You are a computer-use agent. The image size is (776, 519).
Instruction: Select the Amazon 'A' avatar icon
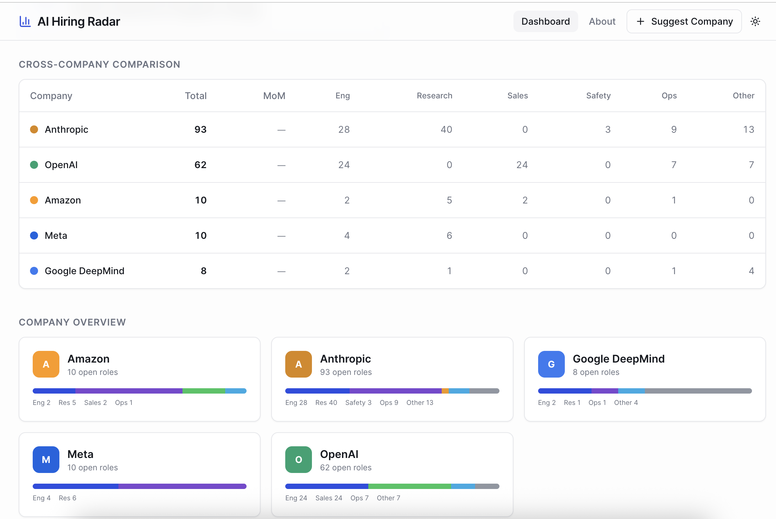coord(46,364)
